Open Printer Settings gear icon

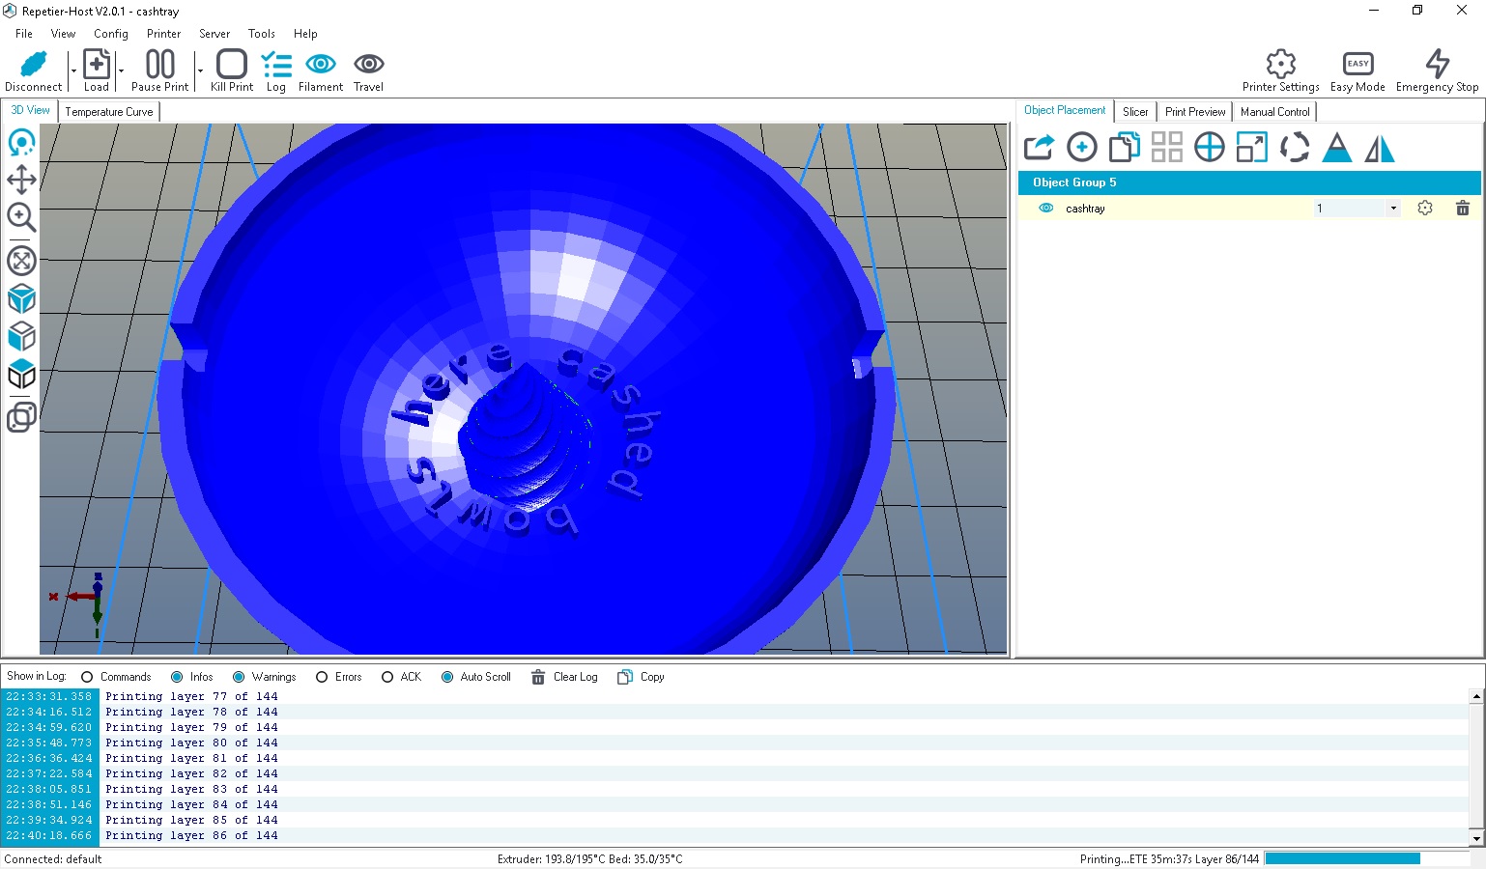(1281, 64)
